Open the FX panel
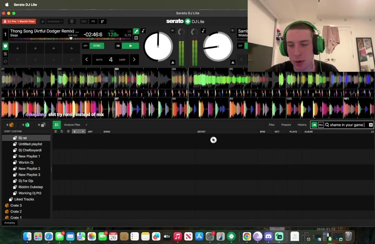This screenshot has width=375, height=244. point(93,21)
